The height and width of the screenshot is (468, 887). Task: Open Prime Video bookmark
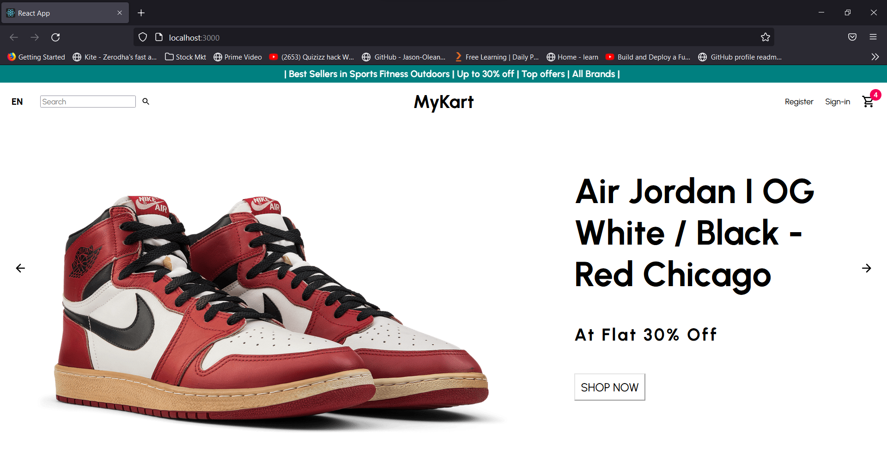point(238,57)
